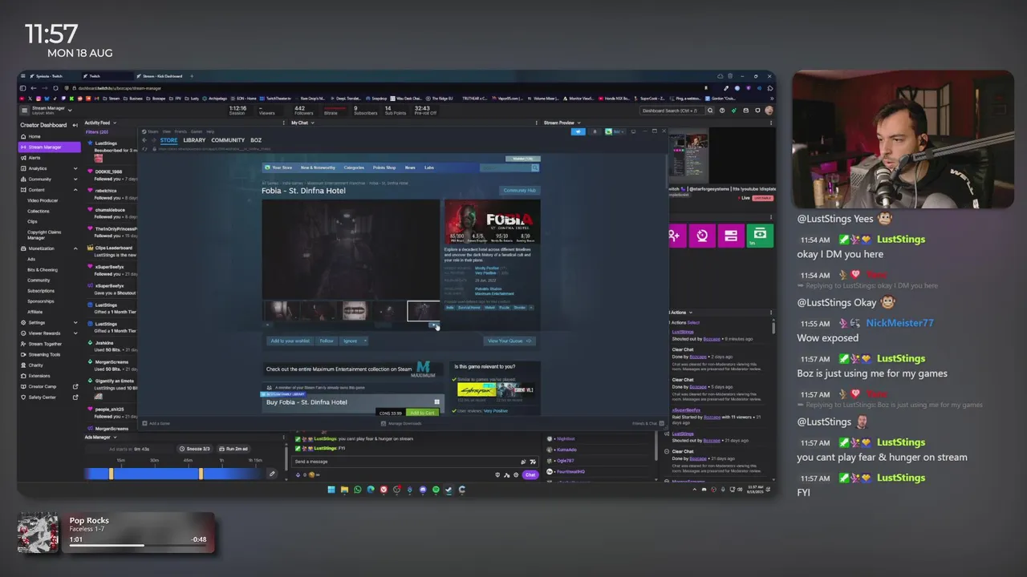Click the Steam store search magnifier icon
This screenshot has height=577, width=1027.
pos(535,167)
